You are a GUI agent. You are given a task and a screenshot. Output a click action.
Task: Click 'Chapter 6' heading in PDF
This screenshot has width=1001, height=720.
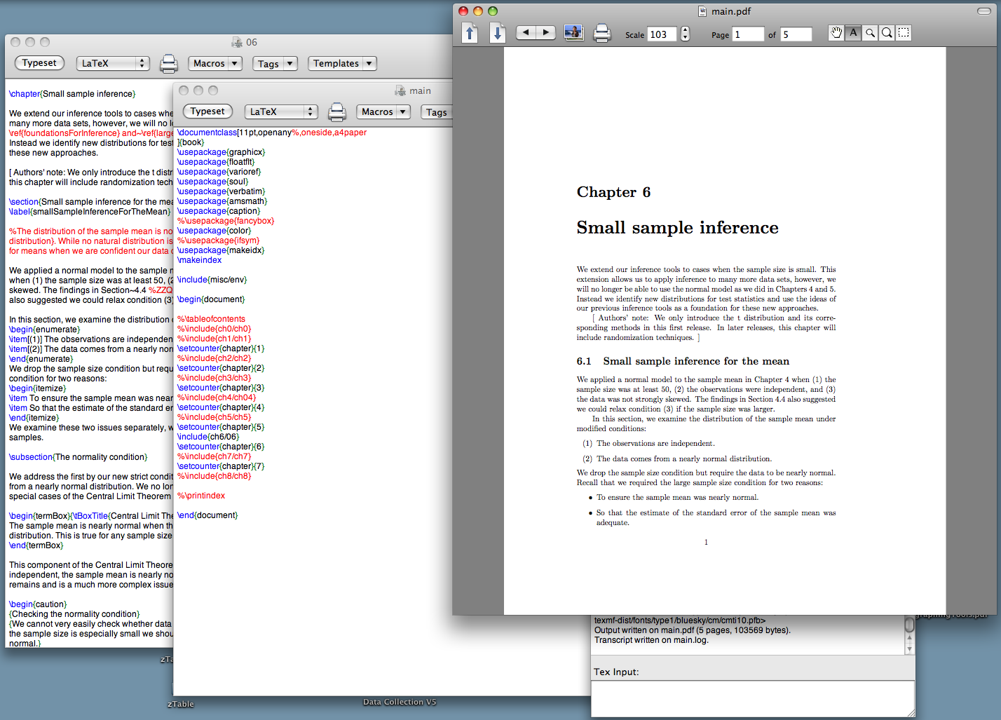point(613,192)
